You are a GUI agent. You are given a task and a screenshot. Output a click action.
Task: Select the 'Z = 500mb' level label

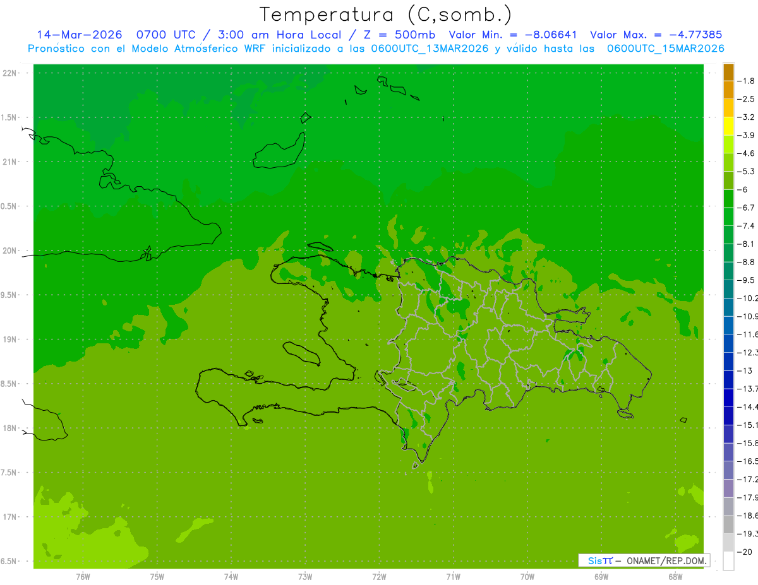click(x=399, y=35)
